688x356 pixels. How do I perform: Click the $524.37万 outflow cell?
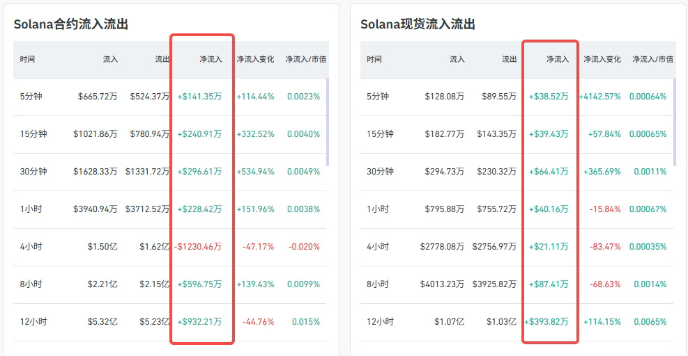pyautogui.click(x=150, y=97)
